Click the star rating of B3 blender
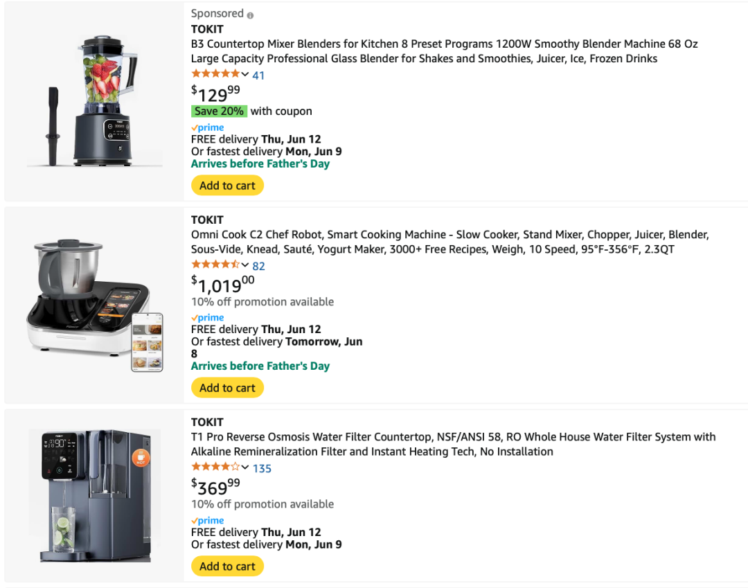Viewport: 748px width, 588px height. point(215,74)
